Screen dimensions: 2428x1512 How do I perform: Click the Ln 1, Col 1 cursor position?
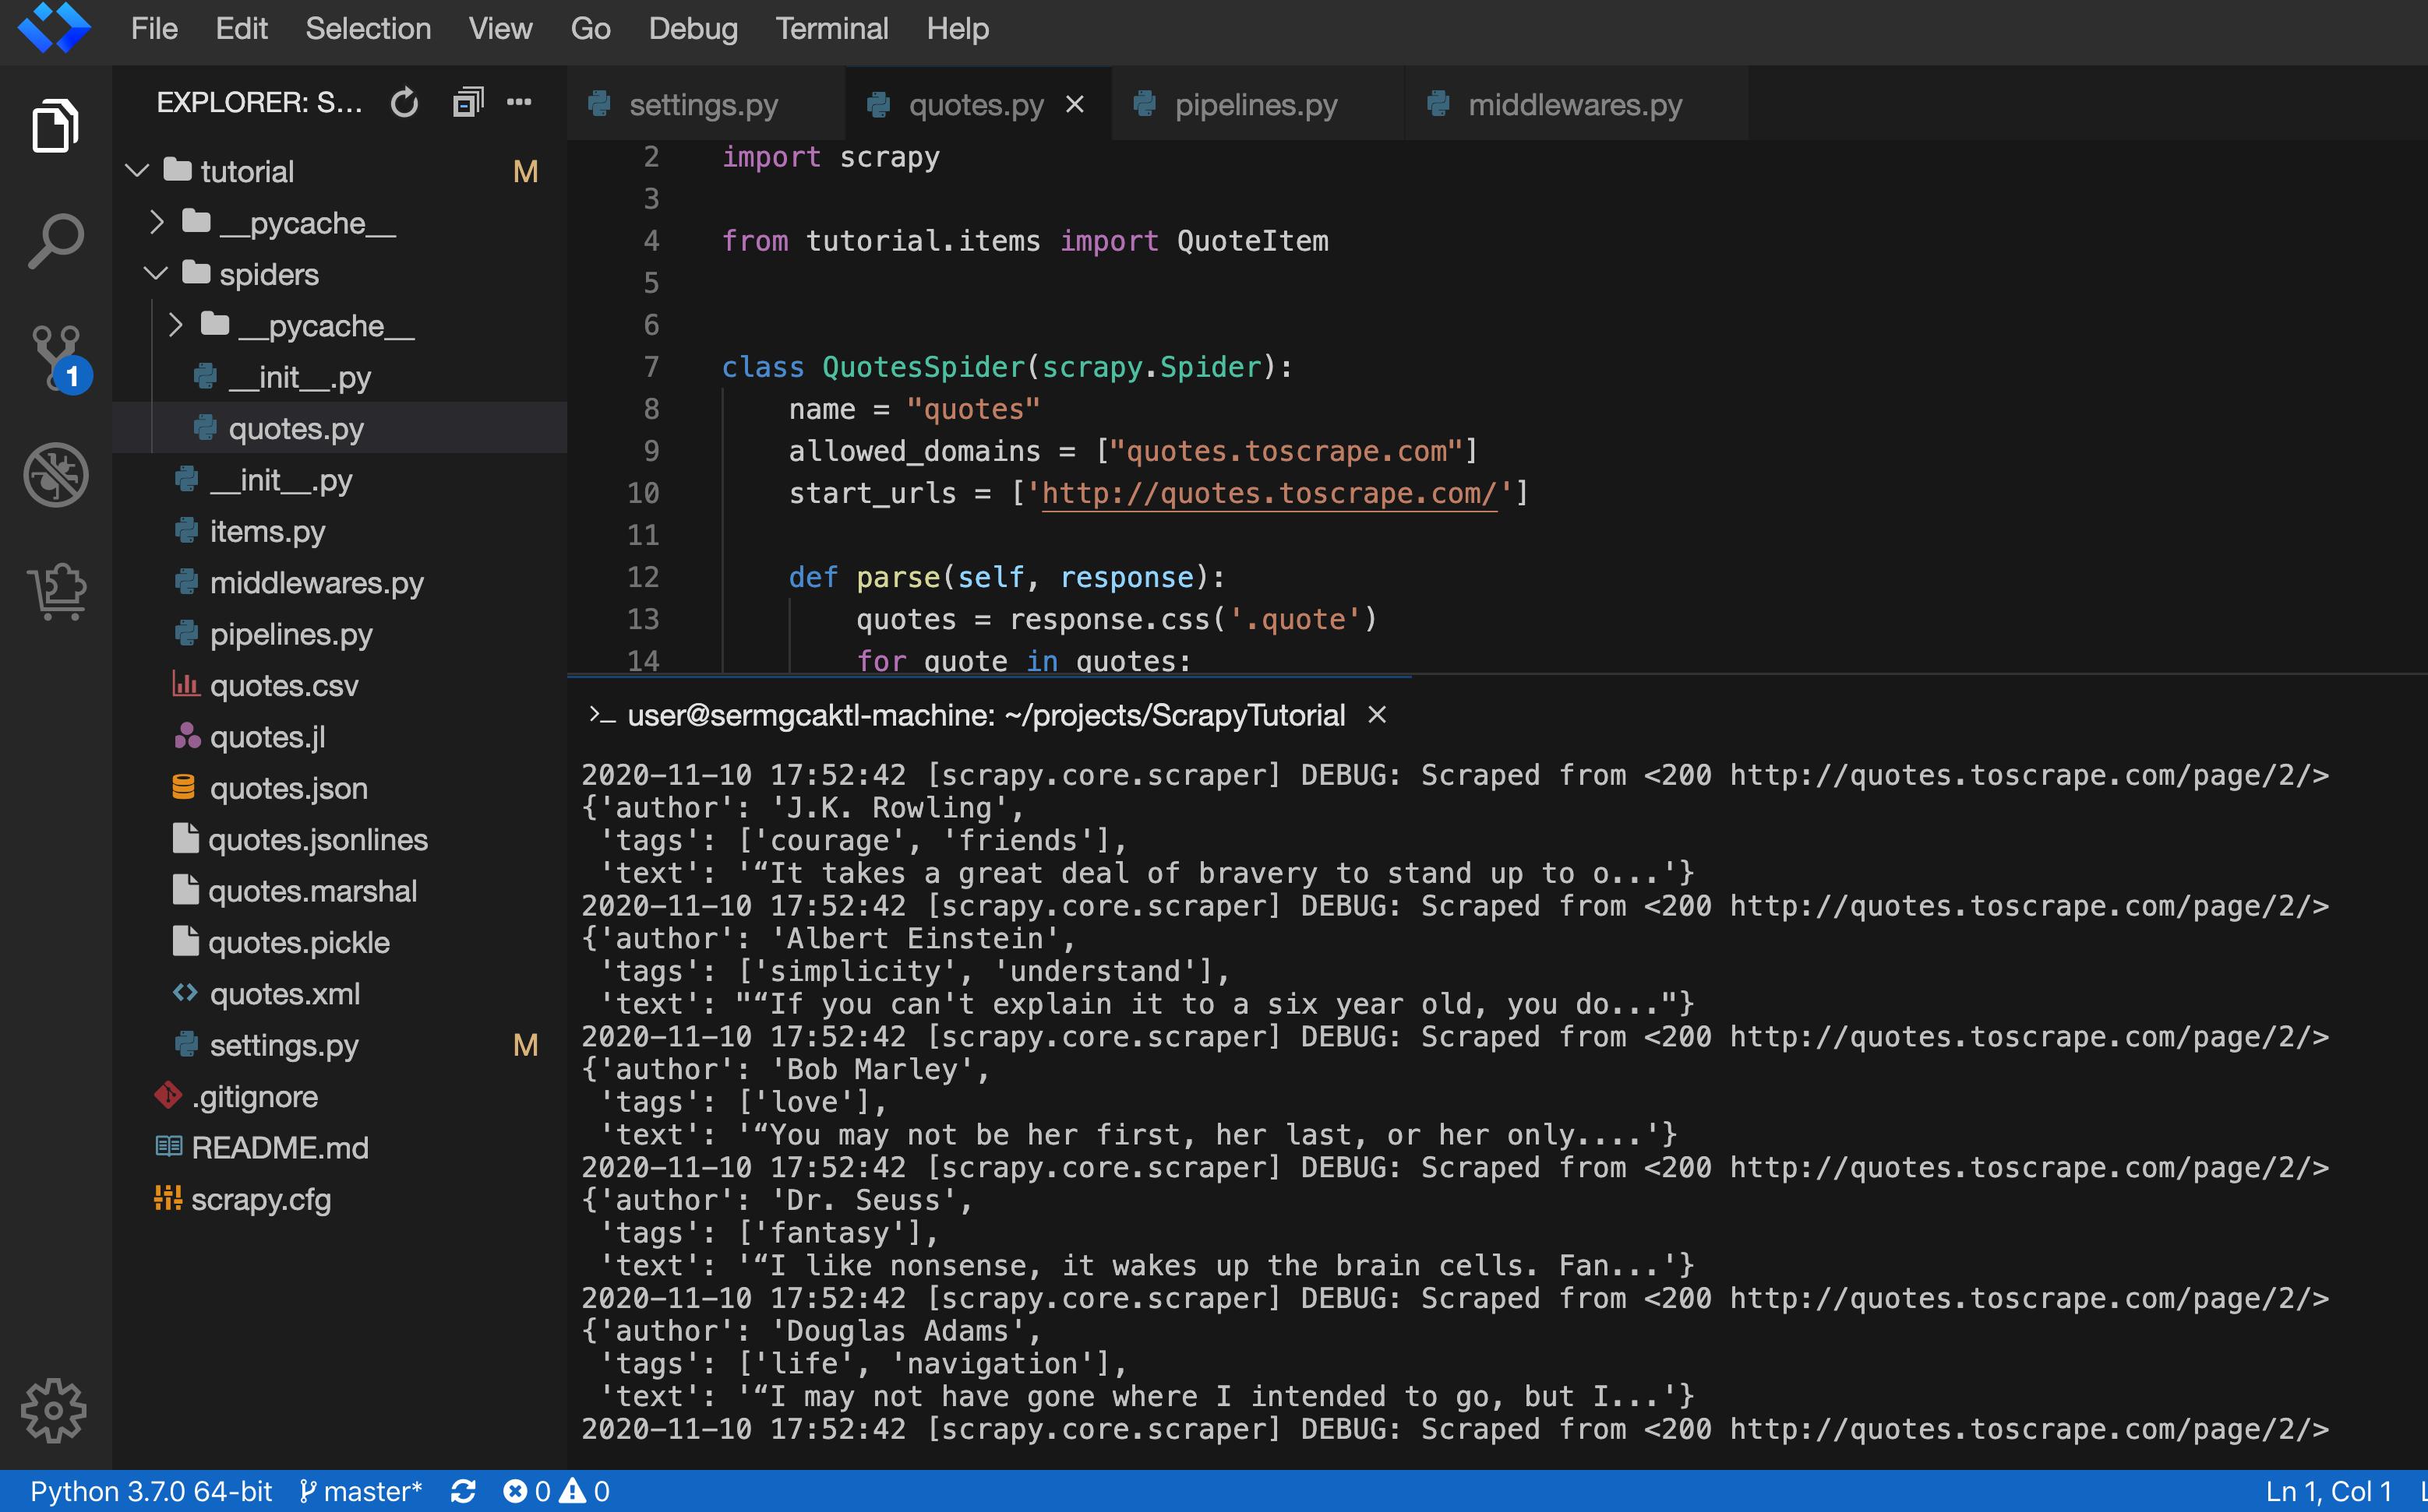click(2328, 1491)
